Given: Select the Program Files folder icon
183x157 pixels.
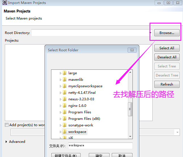Looking at the screenshot, I should (64, 112).
